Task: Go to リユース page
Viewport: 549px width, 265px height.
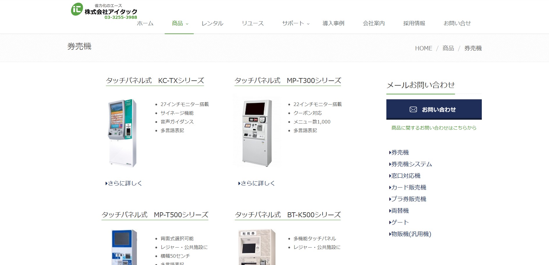Action: coord(253,23)
